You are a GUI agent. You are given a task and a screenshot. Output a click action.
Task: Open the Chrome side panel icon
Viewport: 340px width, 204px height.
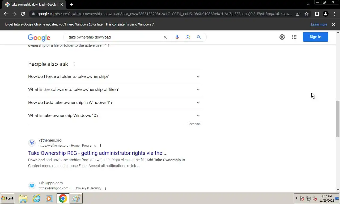(317, 14)
